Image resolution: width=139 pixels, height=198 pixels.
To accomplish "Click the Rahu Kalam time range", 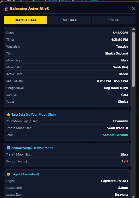I will point(113,81).
